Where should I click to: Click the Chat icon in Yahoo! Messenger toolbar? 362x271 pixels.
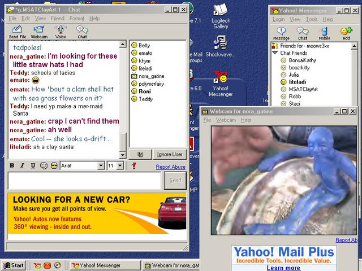point(303,33)
